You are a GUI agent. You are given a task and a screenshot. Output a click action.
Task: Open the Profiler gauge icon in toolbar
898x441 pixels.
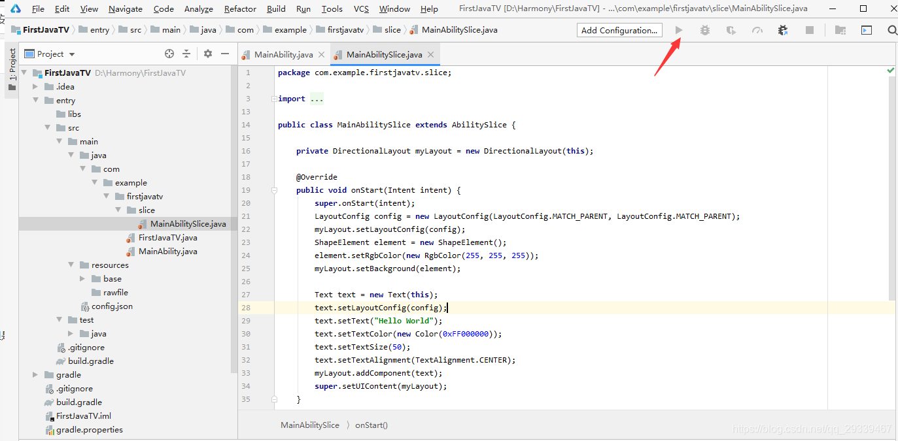point(757,30)
